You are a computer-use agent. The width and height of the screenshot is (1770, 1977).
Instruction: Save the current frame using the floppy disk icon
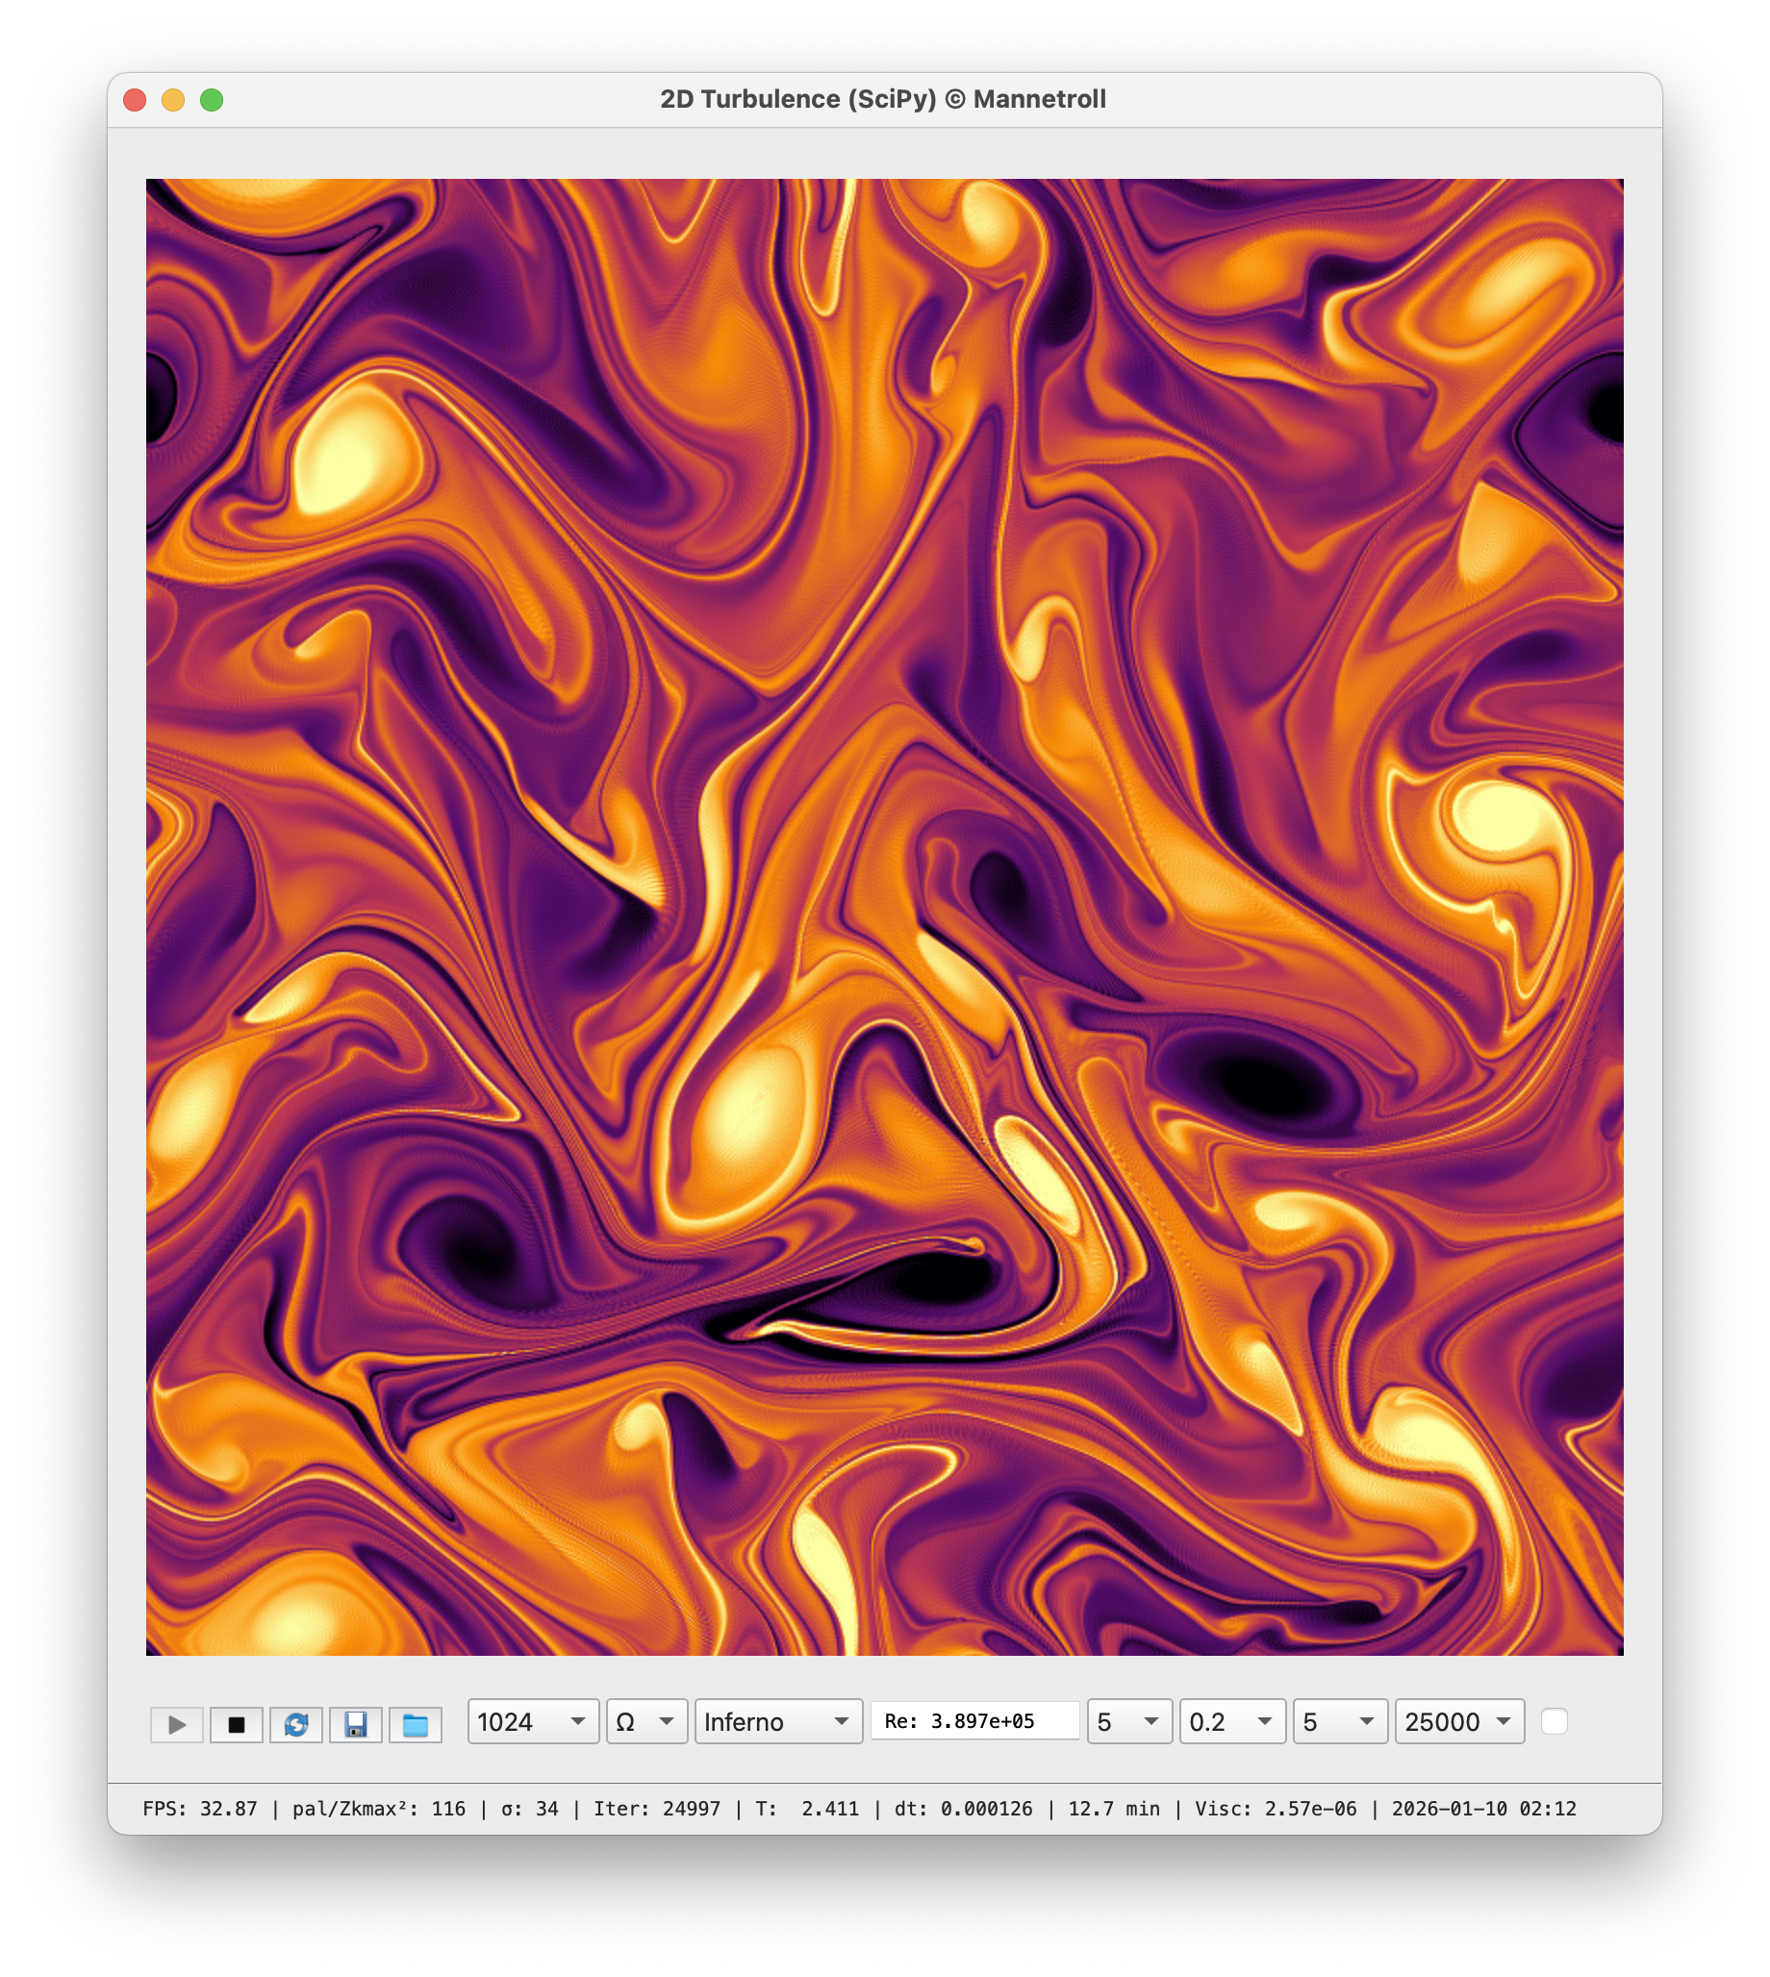pos(356,1724)
